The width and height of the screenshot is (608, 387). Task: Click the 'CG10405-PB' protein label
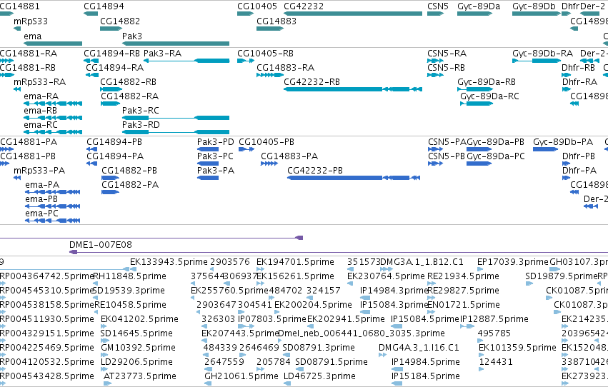[x=266, y=142]
